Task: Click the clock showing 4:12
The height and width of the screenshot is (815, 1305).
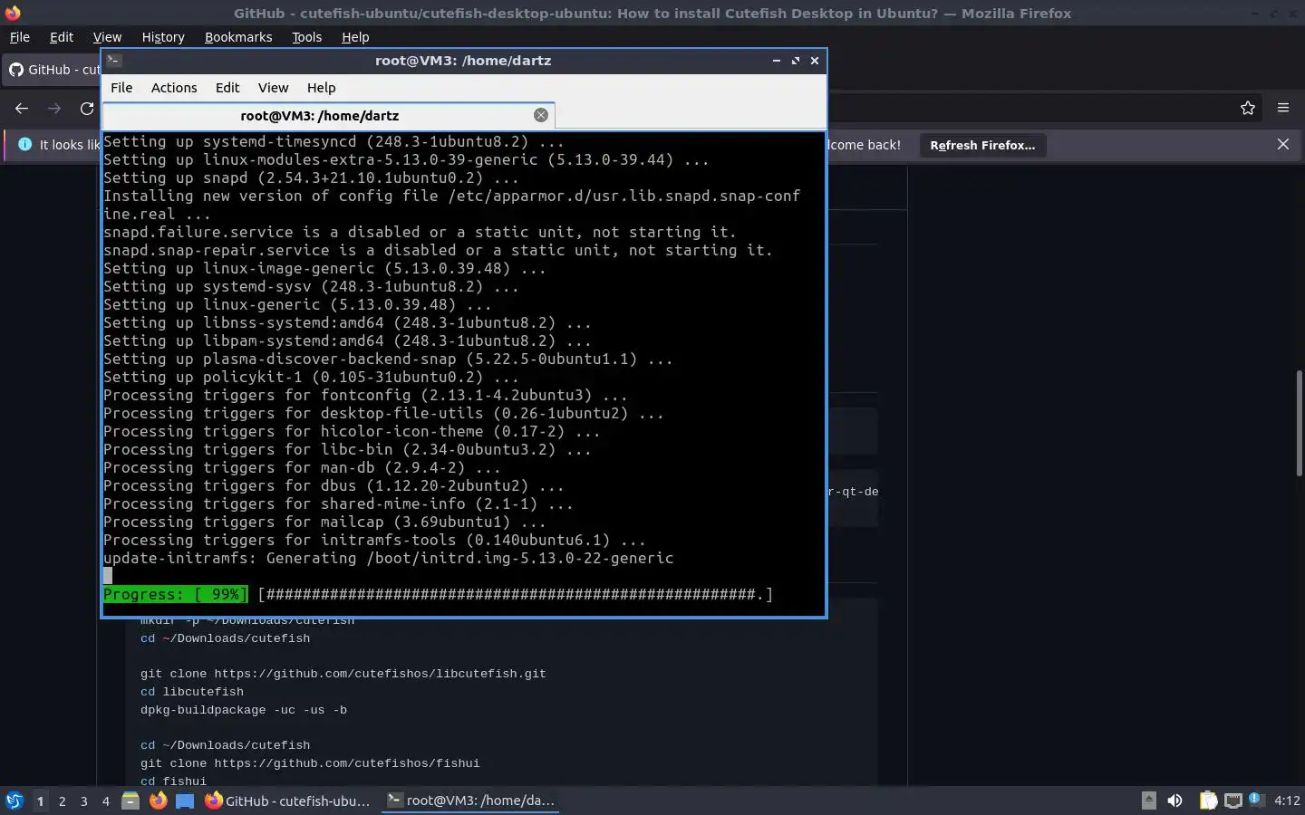Action: [x=1287, y=801]
